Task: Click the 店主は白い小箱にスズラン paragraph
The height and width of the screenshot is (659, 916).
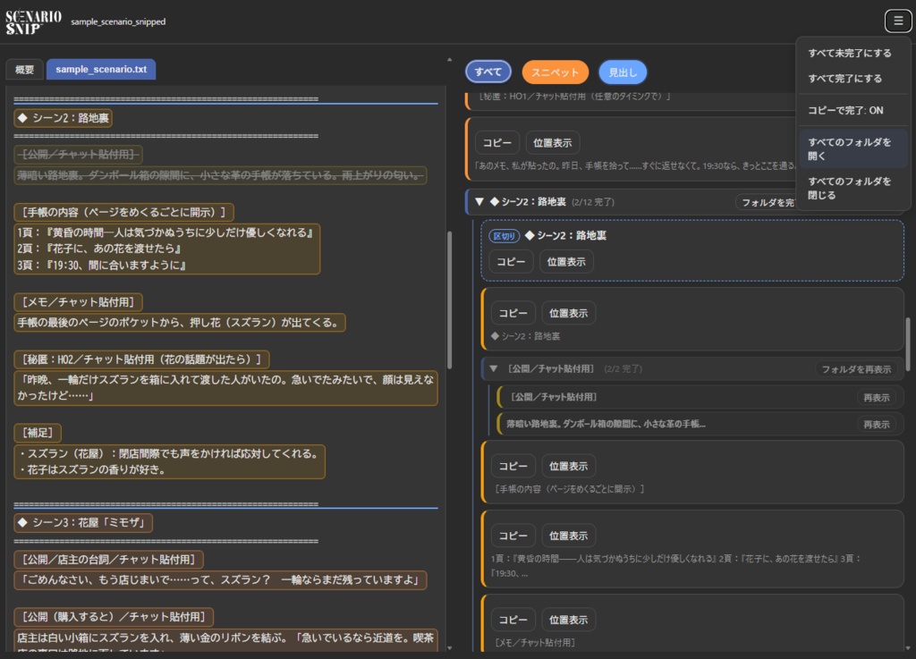Action: 225,640
